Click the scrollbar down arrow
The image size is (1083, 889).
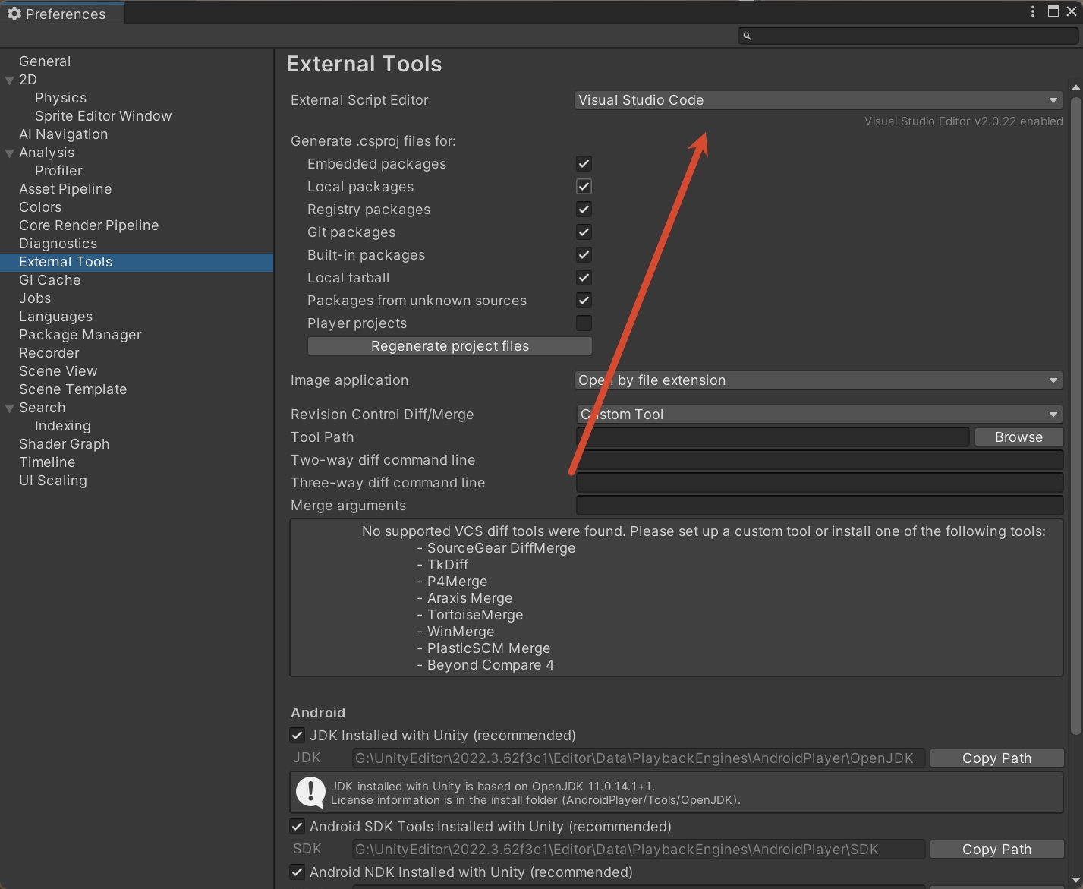pyautogui.click(x=1075, y=880)
